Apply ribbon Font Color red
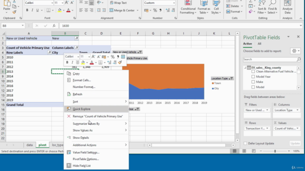Viewport: 305px width, 171px height. 68,10
